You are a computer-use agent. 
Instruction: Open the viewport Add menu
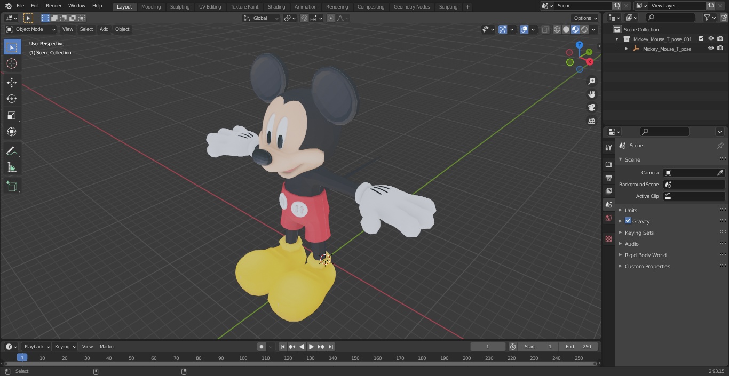tap(104, 29)
